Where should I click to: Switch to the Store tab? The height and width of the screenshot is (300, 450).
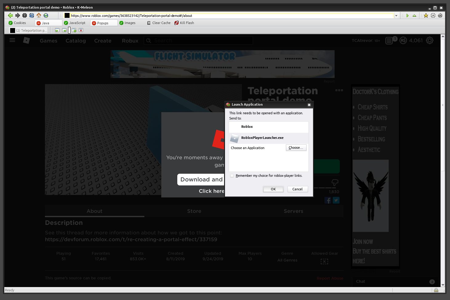tap(194, 211)
